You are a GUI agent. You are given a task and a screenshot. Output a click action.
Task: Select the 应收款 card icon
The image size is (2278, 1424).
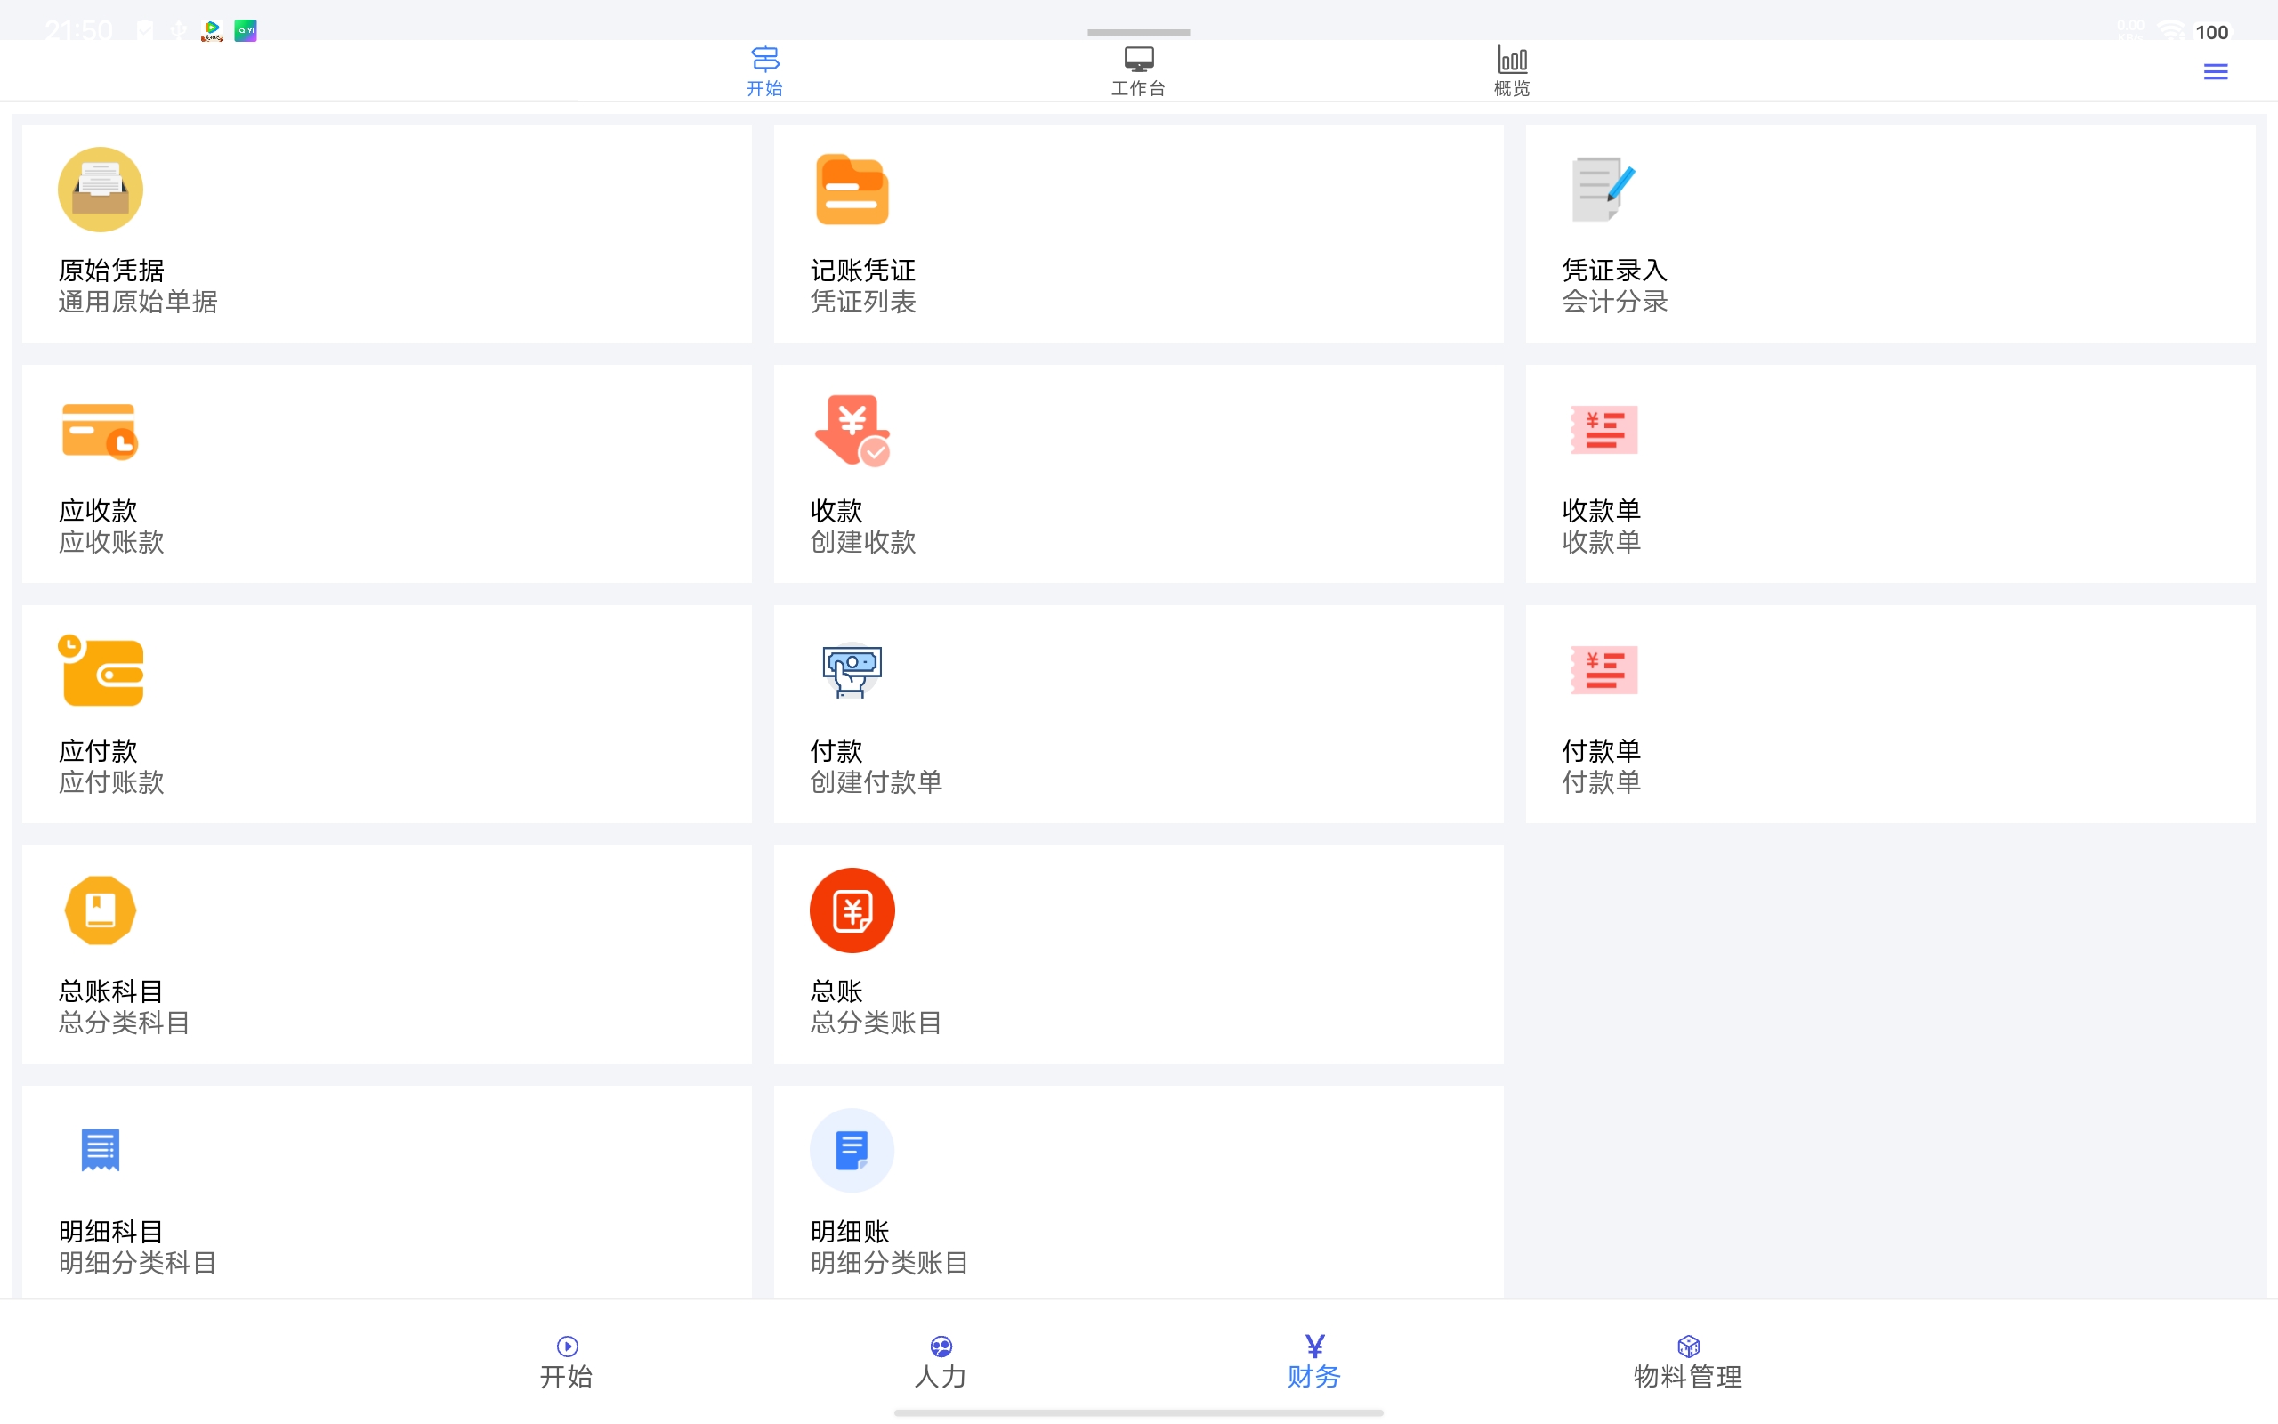coord(100,431)
